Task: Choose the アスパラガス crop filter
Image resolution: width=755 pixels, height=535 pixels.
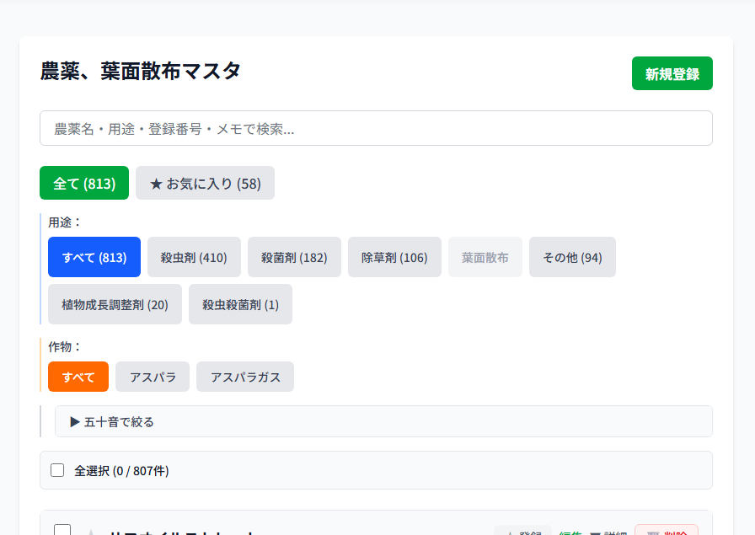Action: 245,377
